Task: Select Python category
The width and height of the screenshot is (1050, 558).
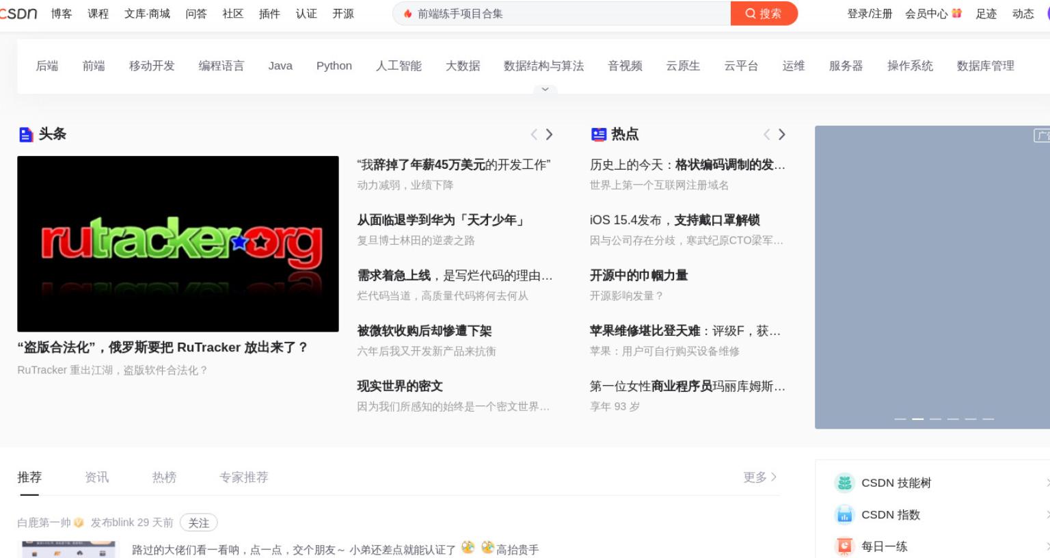Action: click(334, 66)
